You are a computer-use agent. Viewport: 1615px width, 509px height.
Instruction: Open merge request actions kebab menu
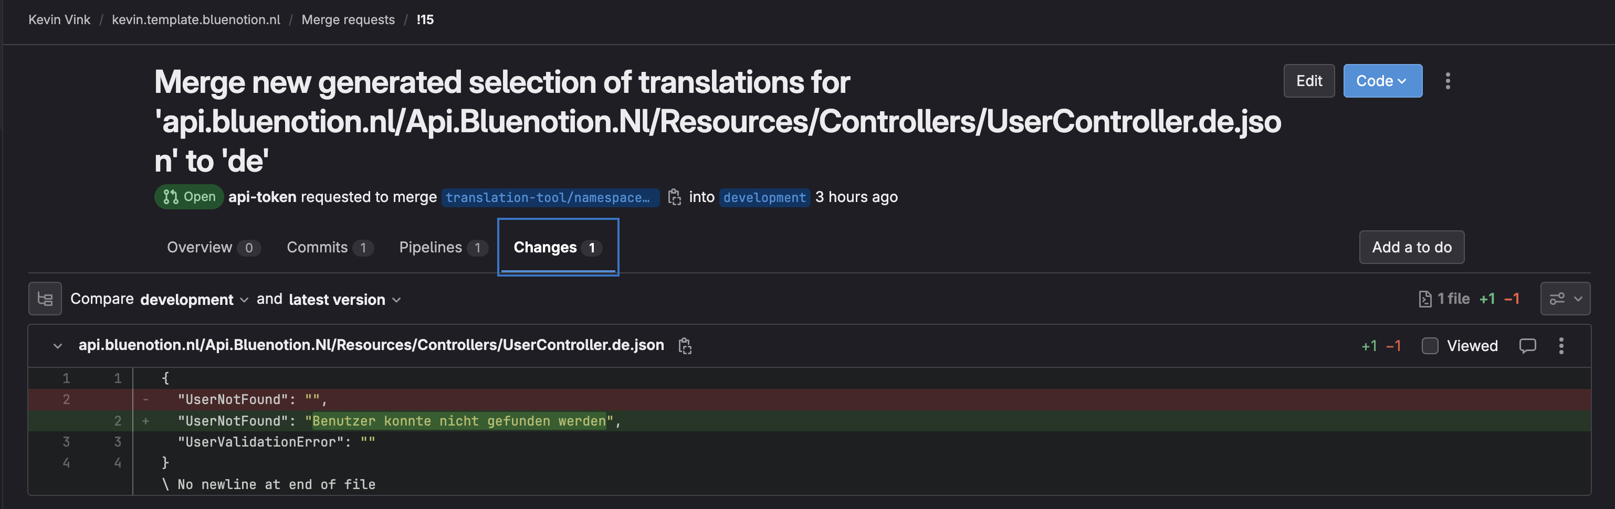(x=1447, y=81)
